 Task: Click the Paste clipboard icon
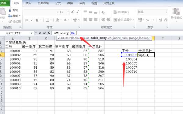pos(2,12)
